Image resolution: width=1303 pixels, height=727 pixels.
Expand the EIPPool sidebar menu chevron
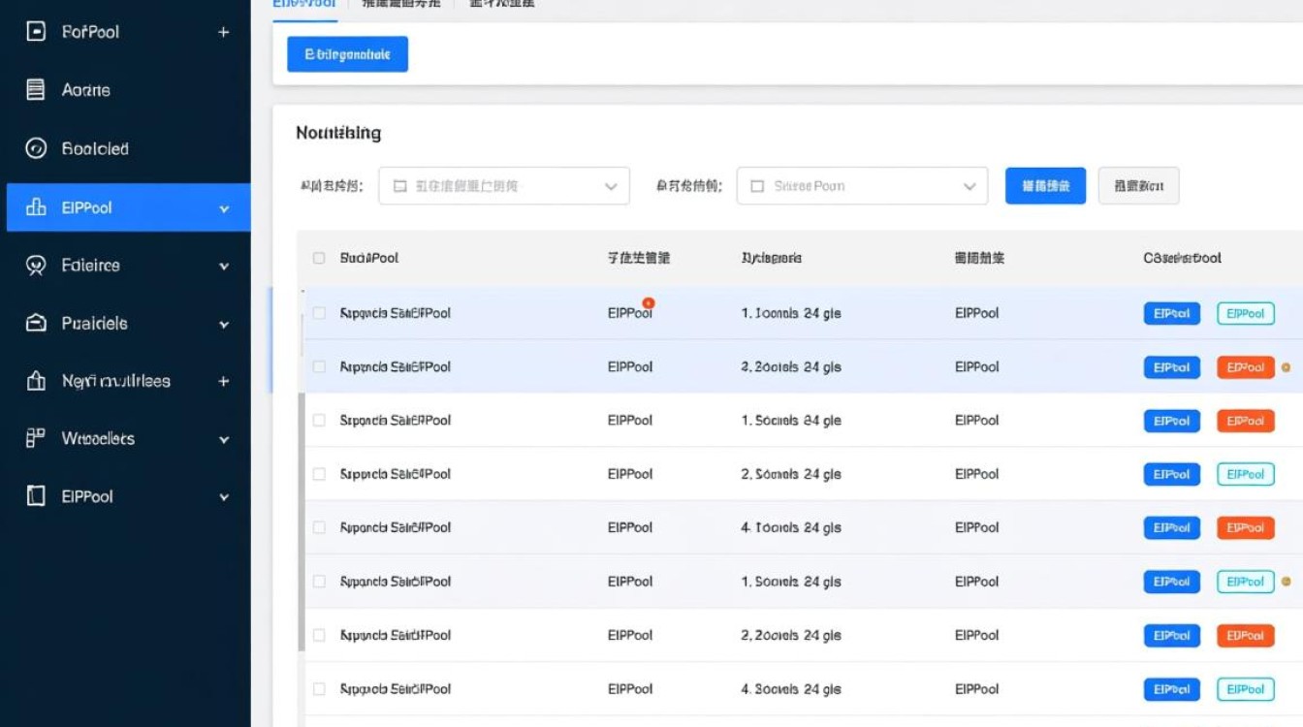[x=224, y=207]
